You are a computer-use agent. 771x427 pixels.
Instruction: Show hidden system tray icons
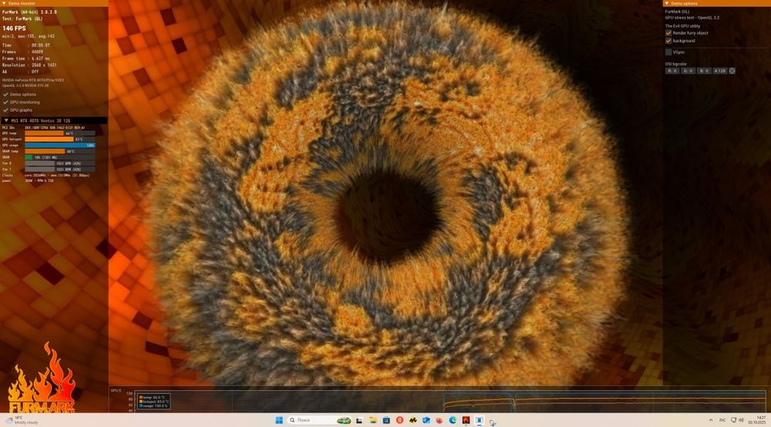(x=711, y=421)
